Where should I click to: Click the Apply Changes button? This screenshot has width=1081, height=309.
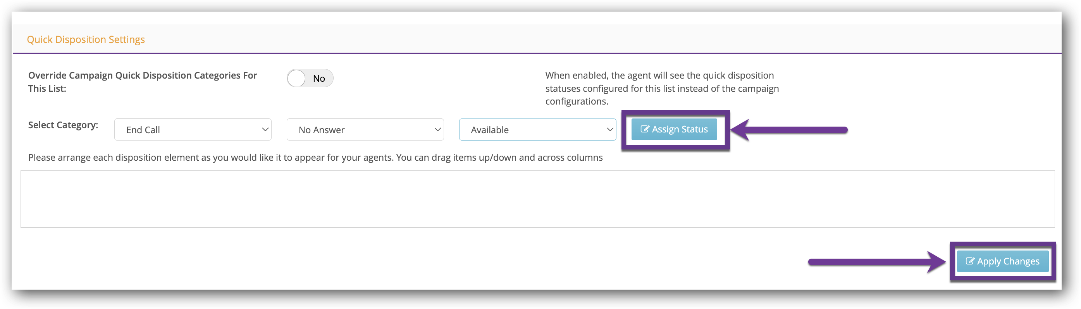[x=1002, y=261]
